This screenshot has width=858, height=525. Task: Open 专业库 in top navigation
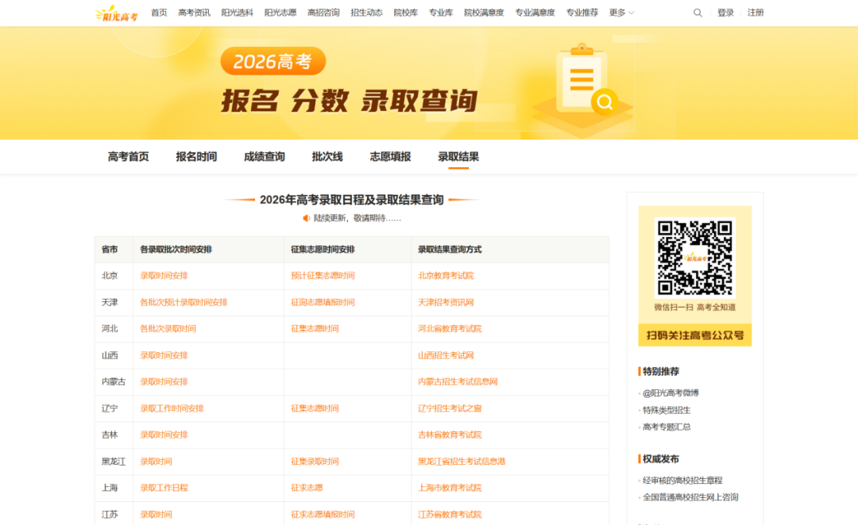[440, 13]
